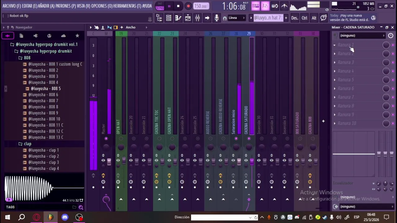Click the waveform sample preview
397x223 pixels.
point(44,188)
